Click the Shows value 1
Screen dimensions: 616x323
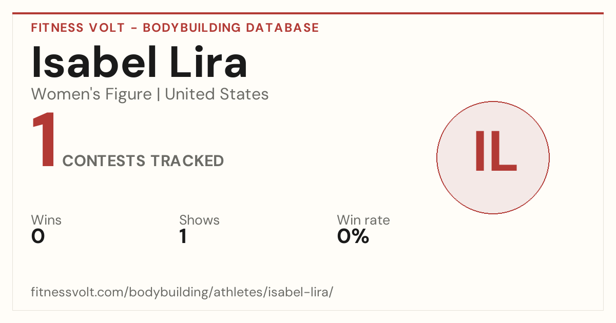[x=183, y=236]
